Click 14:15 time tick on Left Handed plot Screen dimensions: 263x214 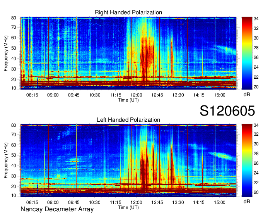pos(199,202)
